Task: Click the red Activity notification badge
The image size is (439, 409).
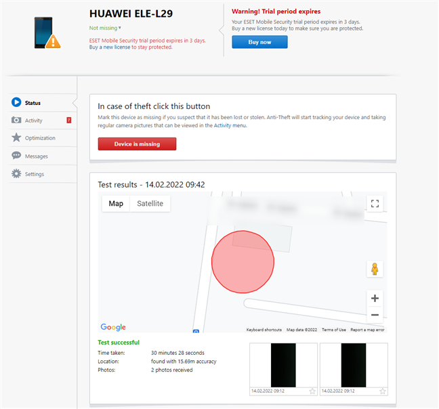Action: 69,120
